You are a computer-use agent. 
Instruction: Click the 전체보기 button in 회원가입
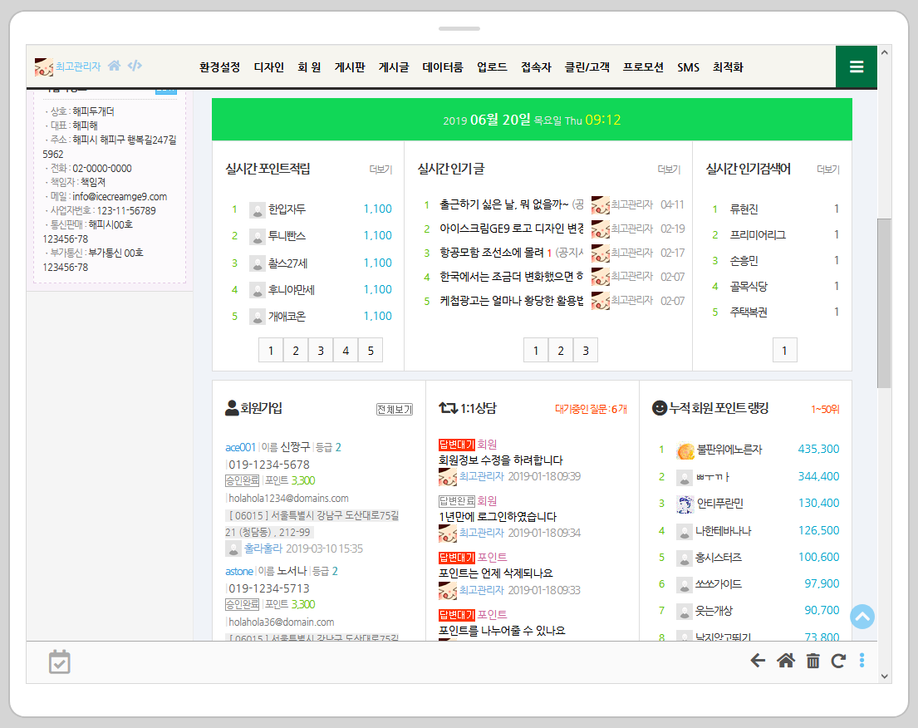[394, 410]
